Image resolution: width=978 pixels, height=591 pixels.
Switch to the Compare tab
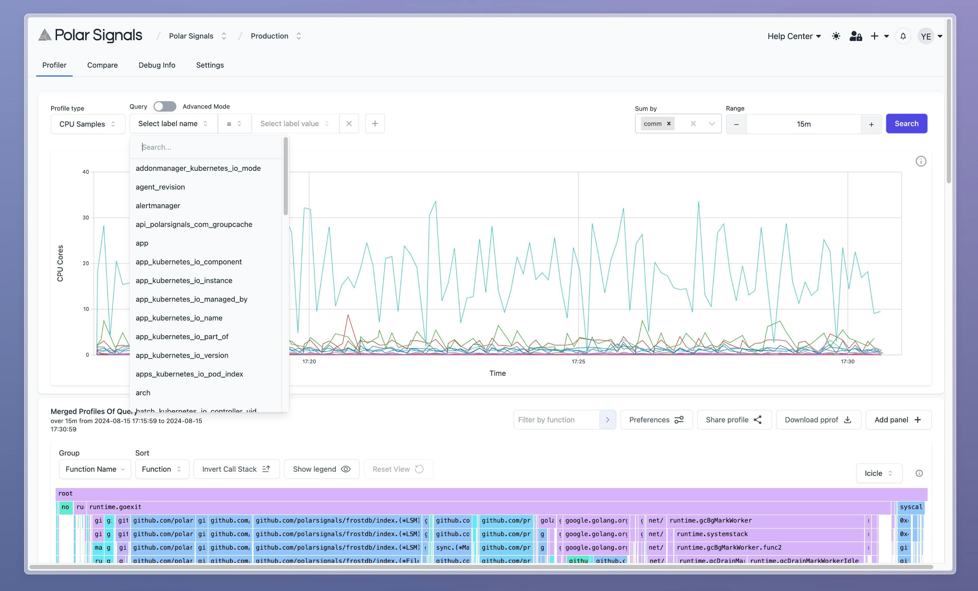pos(102,65)
